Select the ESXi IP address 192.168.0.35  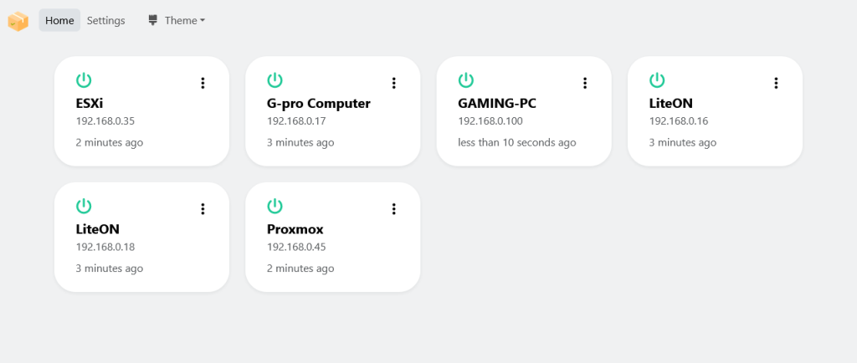(x=105, y=121)
